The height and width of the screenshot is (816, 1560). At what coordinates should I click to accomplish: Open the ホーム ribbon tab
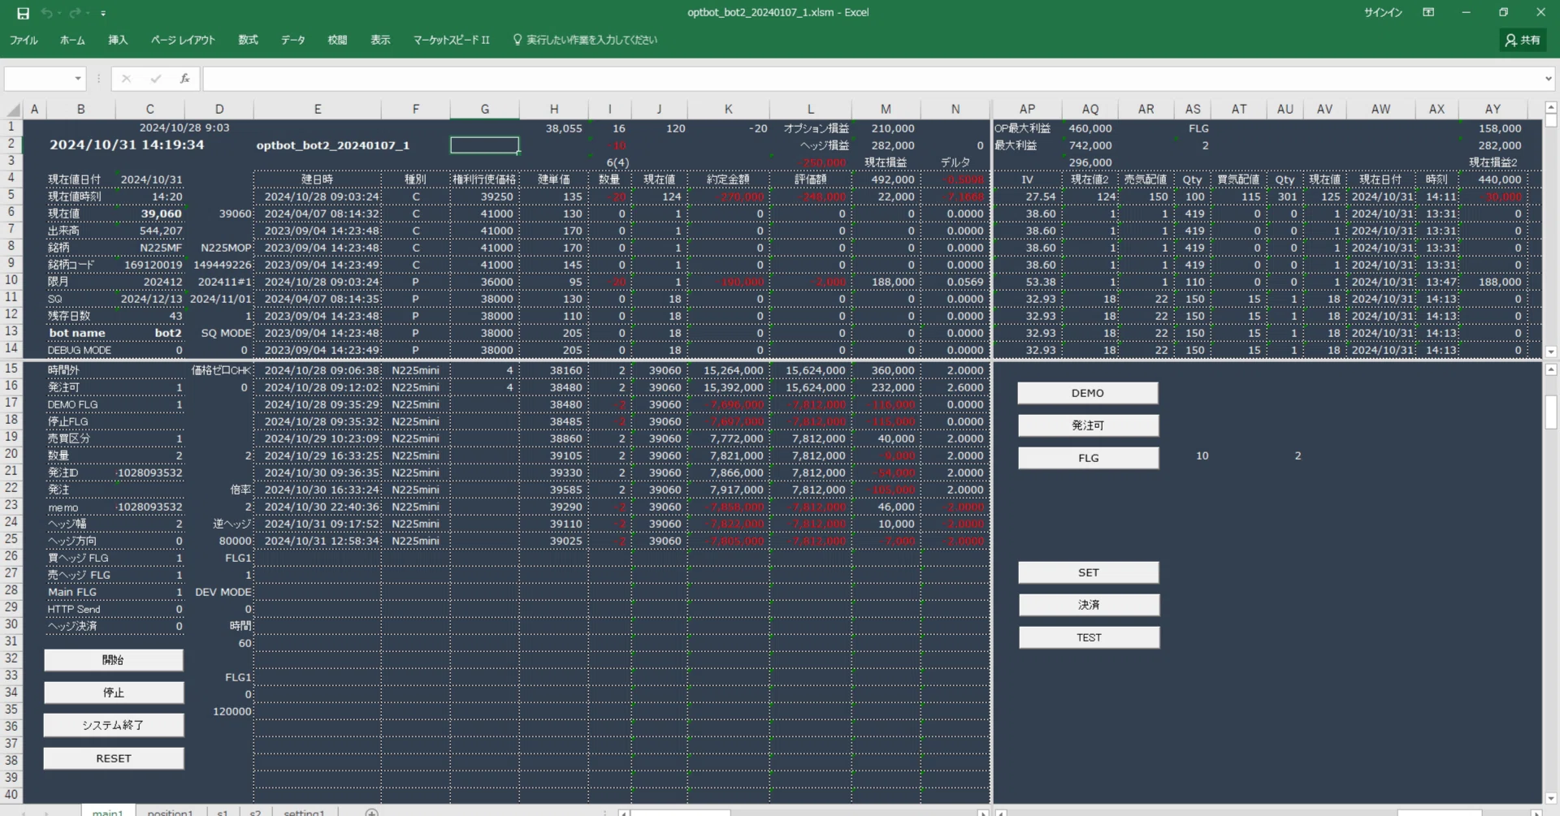[x=72, y=40]
